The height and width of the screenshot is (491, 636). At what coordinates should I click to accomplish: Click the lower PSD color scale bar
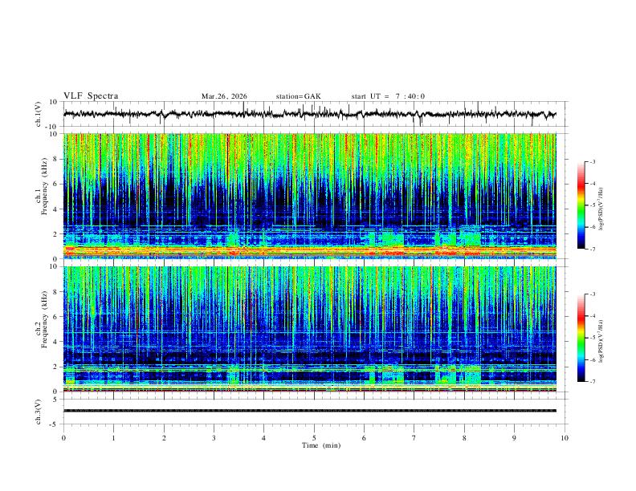(x=581, y=338)
